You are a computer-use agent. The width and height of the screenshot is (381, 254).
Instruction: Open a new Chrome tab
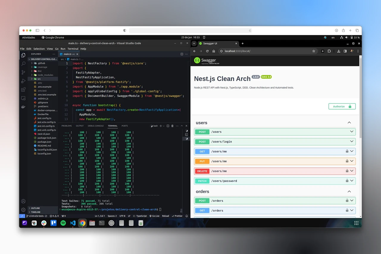243,43
